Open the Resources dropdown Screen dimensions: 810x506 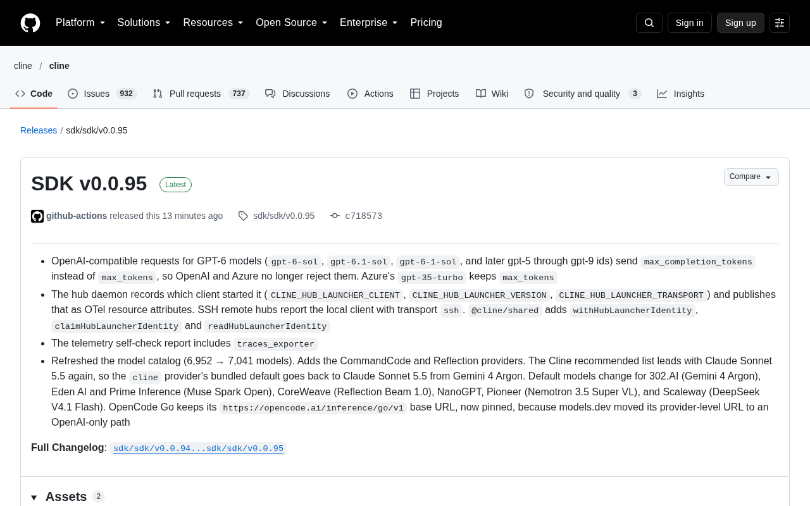(213, 23)
